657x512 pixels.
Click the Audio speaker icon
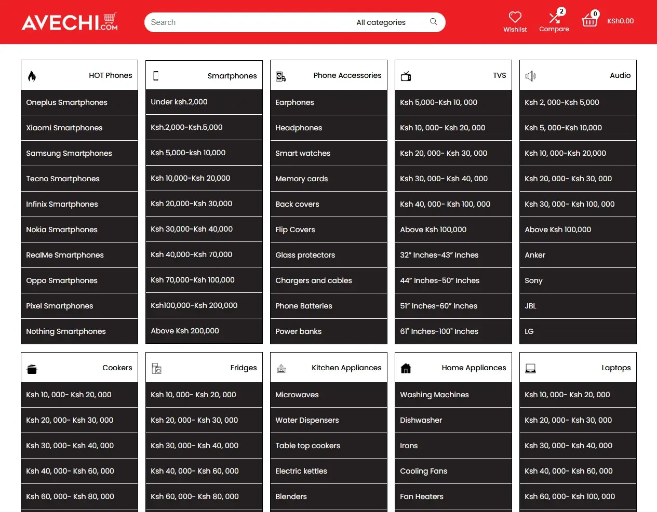[x=530, y=76]
